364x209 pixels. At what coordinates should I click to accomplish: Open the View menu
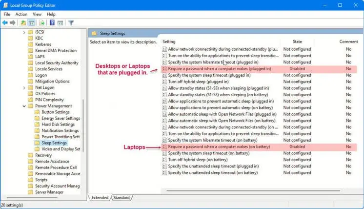coord(37,14)
